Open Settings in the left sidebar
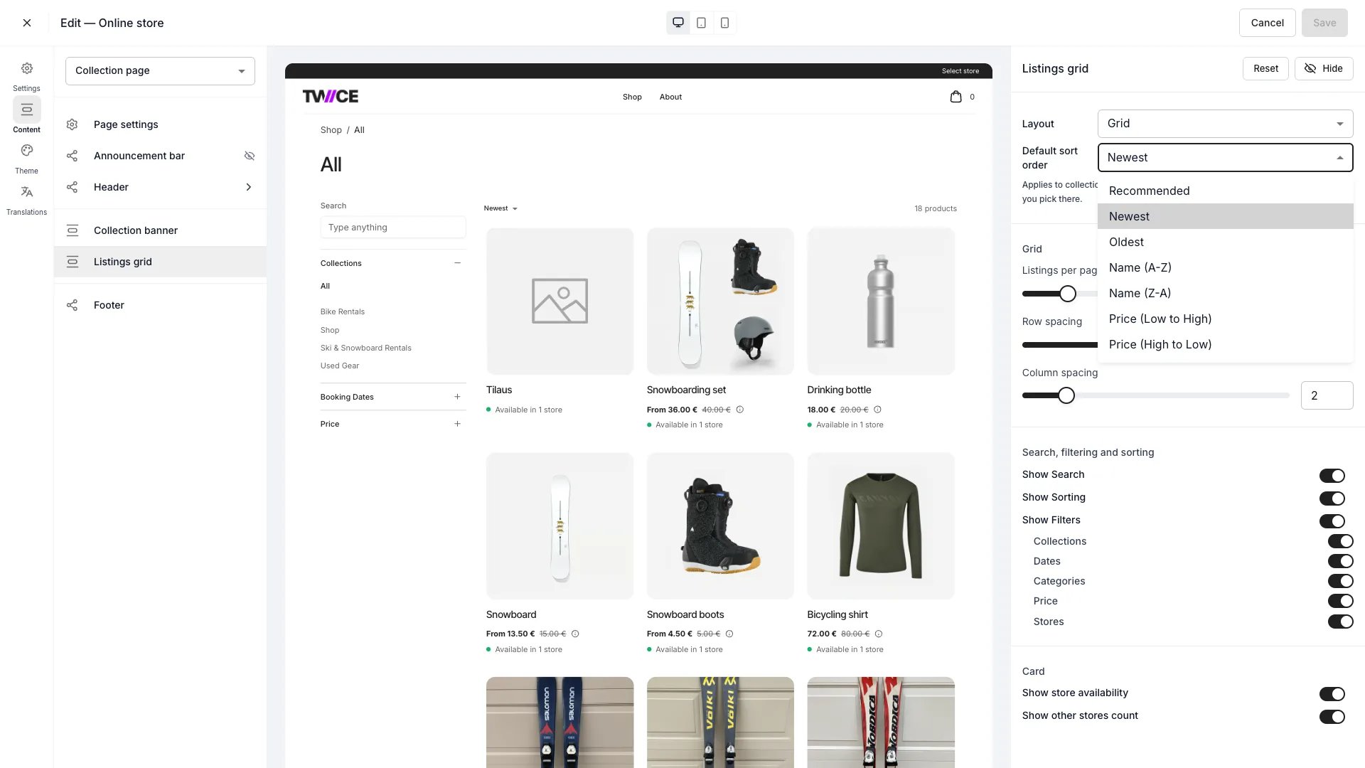Image resolution: width=1365 pixels, height=768 pixels. [x=26, y=76]
